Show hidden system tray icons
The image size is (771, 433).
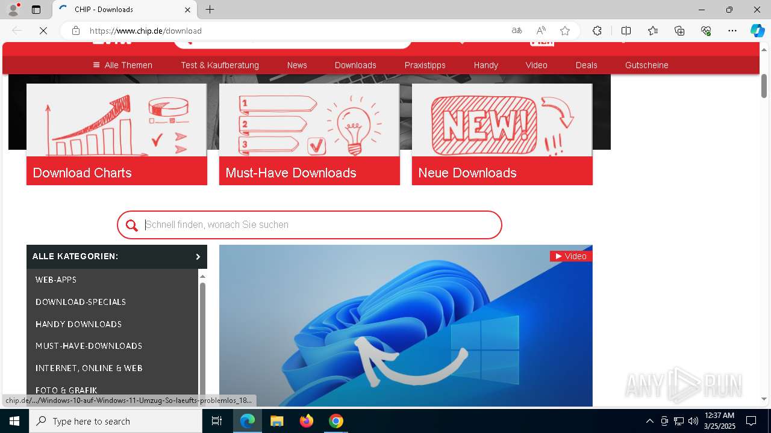pyautogui.click(x=649, y=421)
